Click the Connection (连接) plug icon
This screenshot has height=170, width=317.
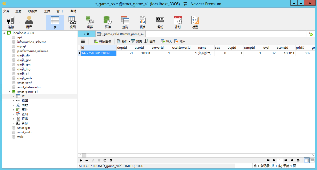[11, 20]
